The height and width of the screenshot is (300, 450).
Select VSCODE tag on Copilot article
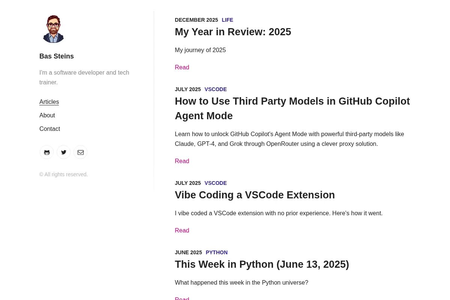click(216, 89)
